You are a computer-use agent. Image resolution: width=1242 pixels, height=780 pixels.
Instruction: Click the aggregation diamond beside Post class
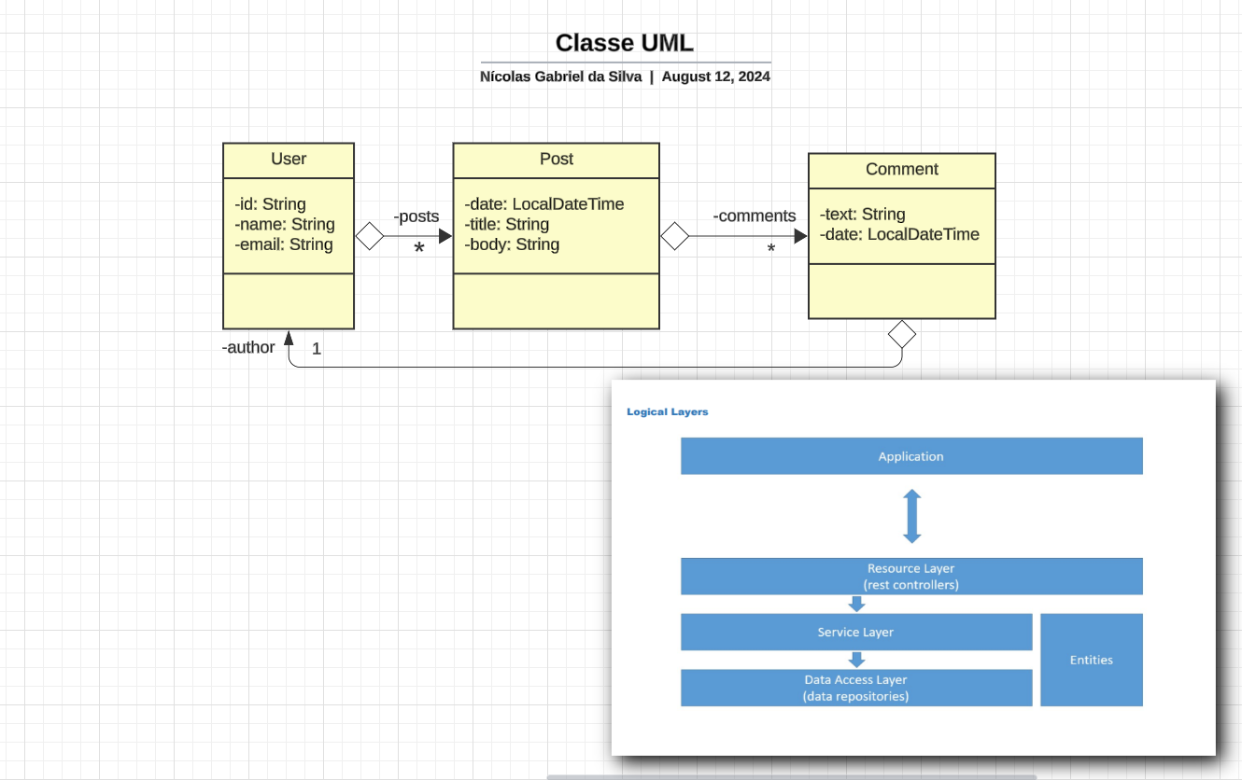[674, 236]
